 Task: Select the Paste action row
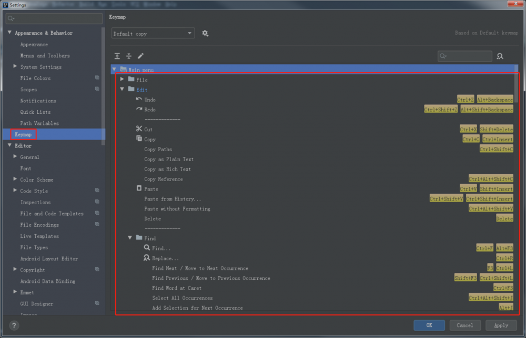point(315,189)
